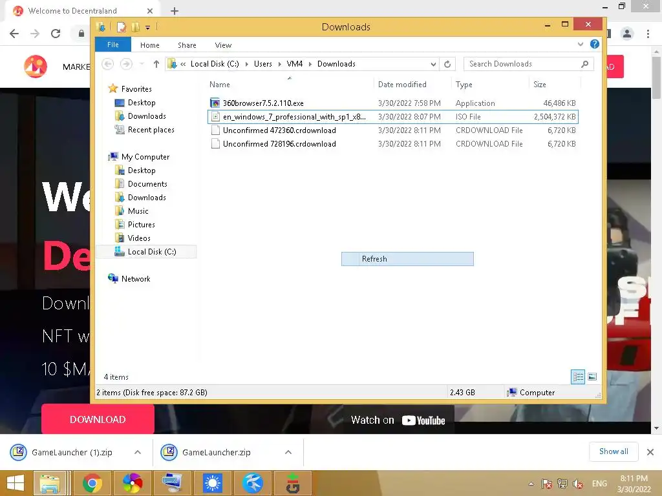The width and height of the screenshot is (662, 496).
Task: Switch to large icons view layout
Action: coord(592,377)
